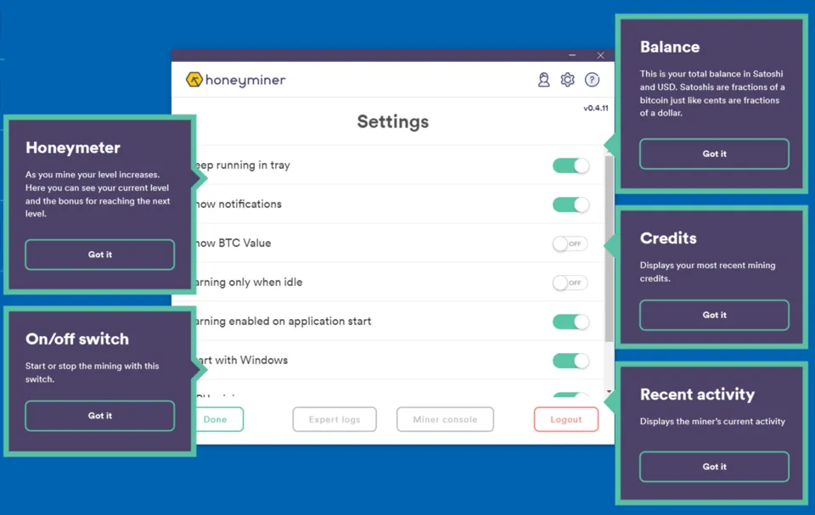Open the help question mark icon
Screen dimensions: 815x515
click(592, 80)
